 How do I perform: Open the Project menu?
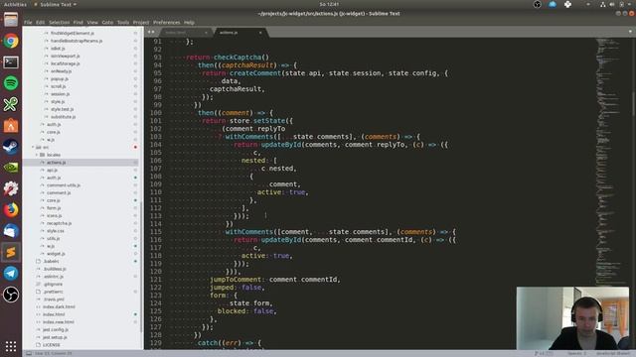141,22
